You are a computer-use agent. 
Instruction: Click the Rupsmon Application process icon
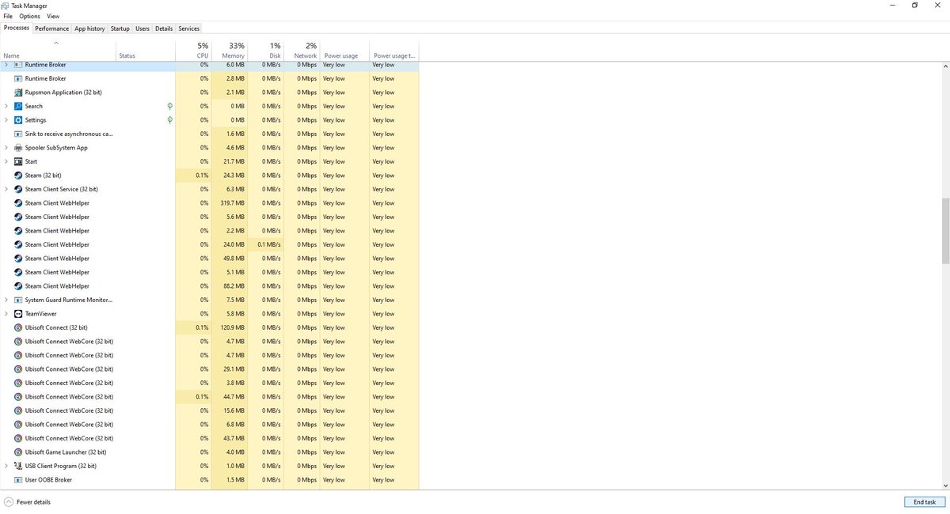coord(18,93)
